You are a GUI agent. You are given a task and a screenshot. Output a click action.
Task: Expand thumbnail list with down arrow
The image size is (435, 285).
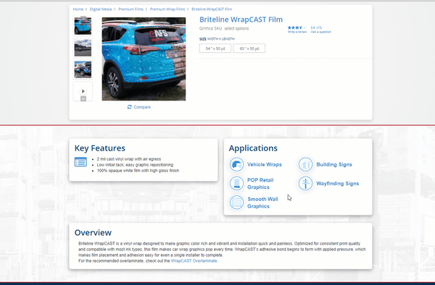point(83,99)
